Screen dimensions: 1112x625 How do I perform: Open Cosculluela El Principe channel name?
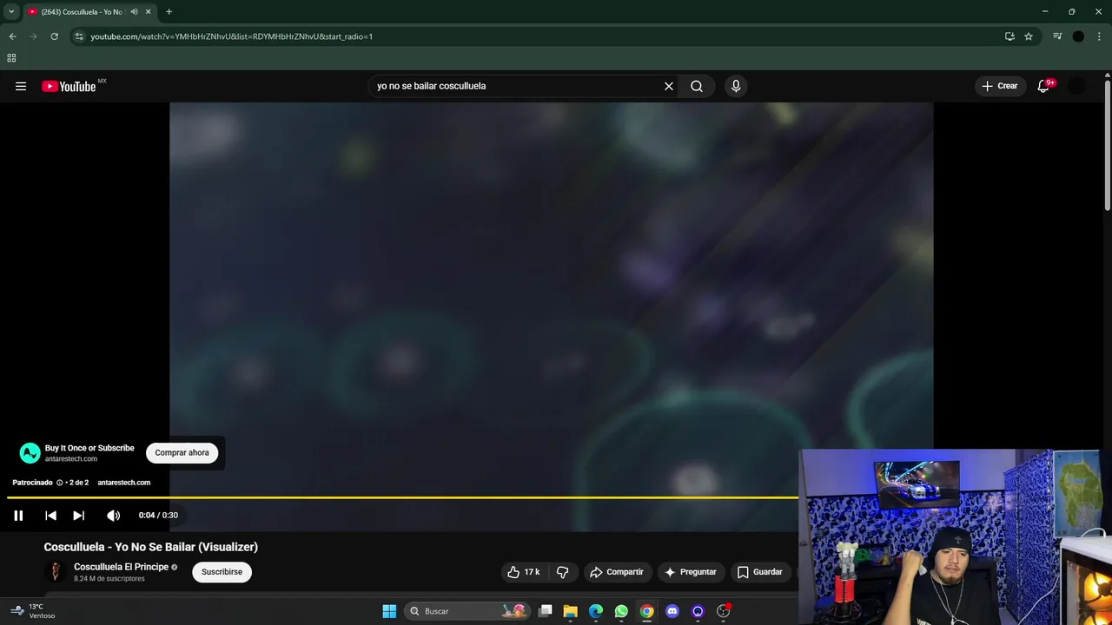pyautogui.click(x=121, y=567)
